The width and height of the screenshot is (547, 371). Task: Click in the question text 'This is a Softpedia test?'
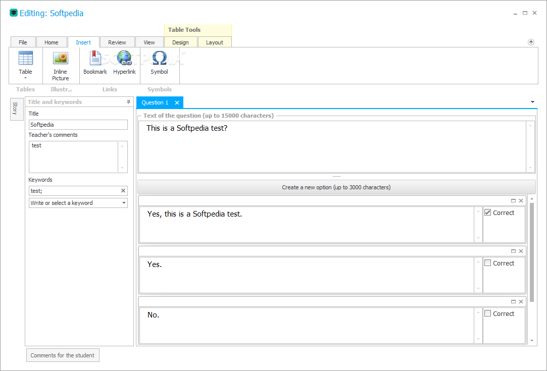click(x=187, y=128)
